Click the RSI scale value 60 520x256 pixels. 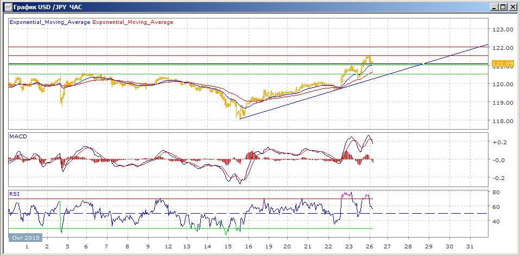point(497,207)
